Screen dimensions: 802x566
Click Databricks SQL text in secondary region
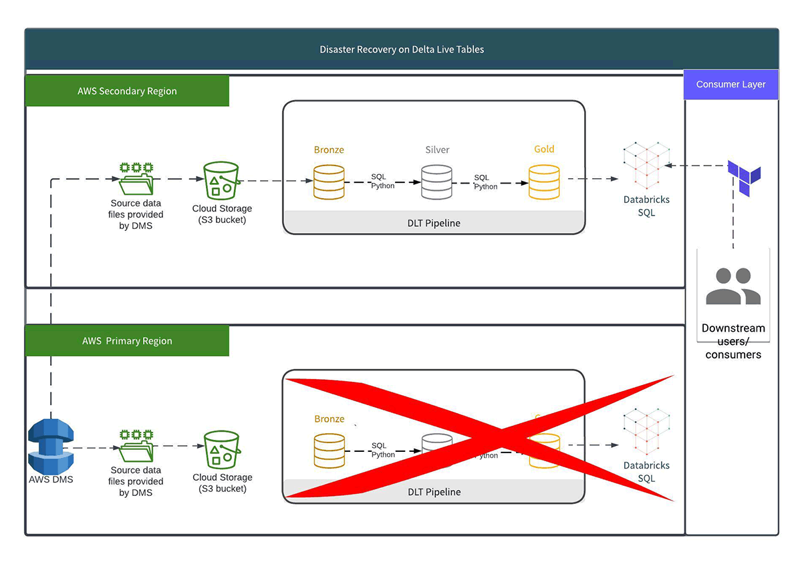(646, 206)
